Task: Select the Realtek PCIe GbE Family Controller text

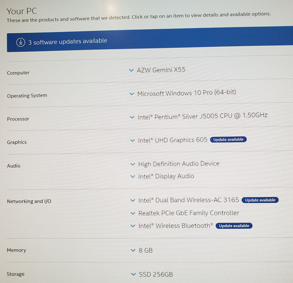Action: point(189,213)
